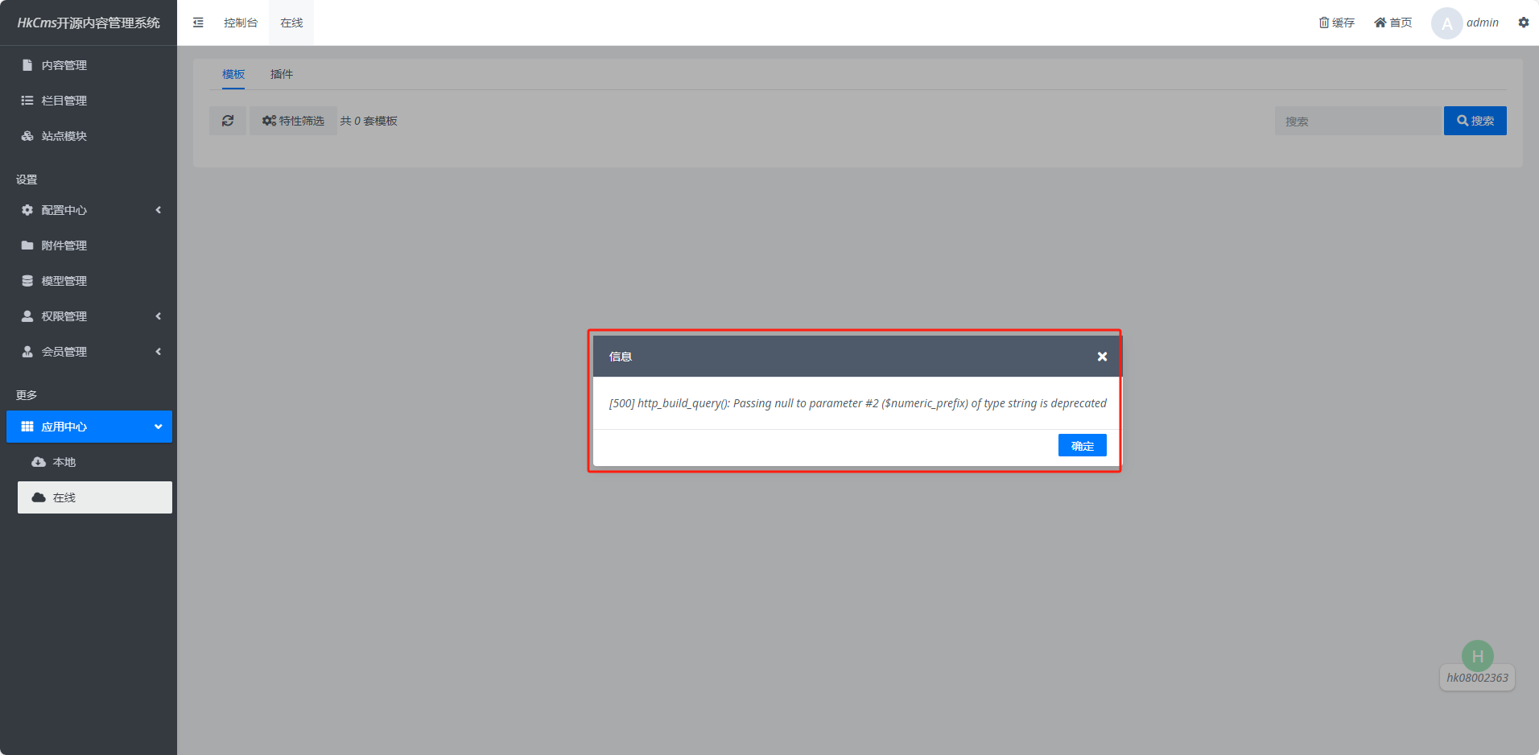Image resolution: width=1539 pixels, height=755 pixels.
Task: Open the 特性筛选 filter button
Action: 293,121
